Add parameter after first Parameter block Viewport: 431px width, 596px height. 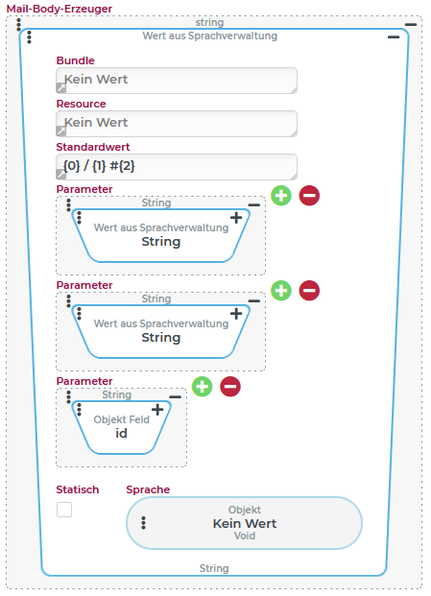pos(281,196)
